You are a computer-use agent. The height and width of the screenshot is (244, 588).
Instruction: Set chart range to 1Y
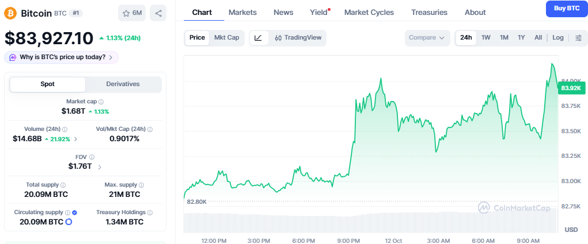[x=521, y=38]
